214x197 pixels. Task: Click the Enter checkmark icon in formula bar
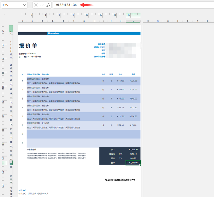(x=42, y=5)
